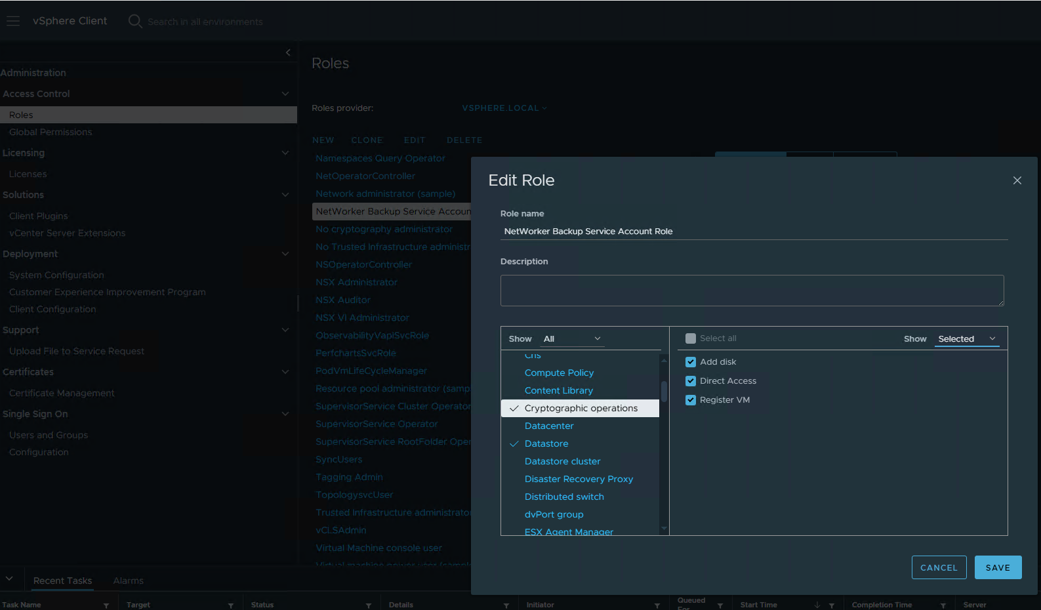Uncheck the Add disk privilege
This screenshot has height=610, width=1041.
pyautogui.click(x=690, y=362)
